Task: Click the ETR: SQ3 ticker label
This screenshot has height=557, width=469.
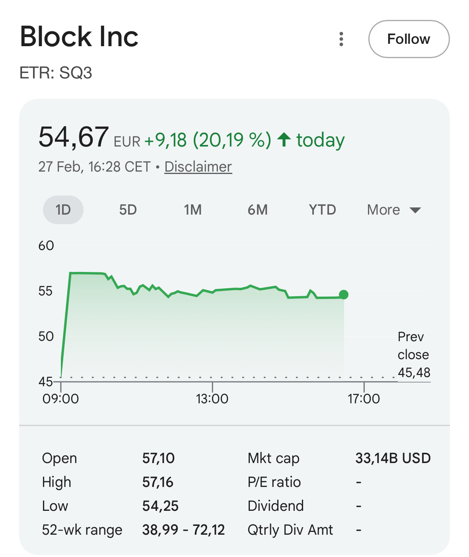Action: 56,73
